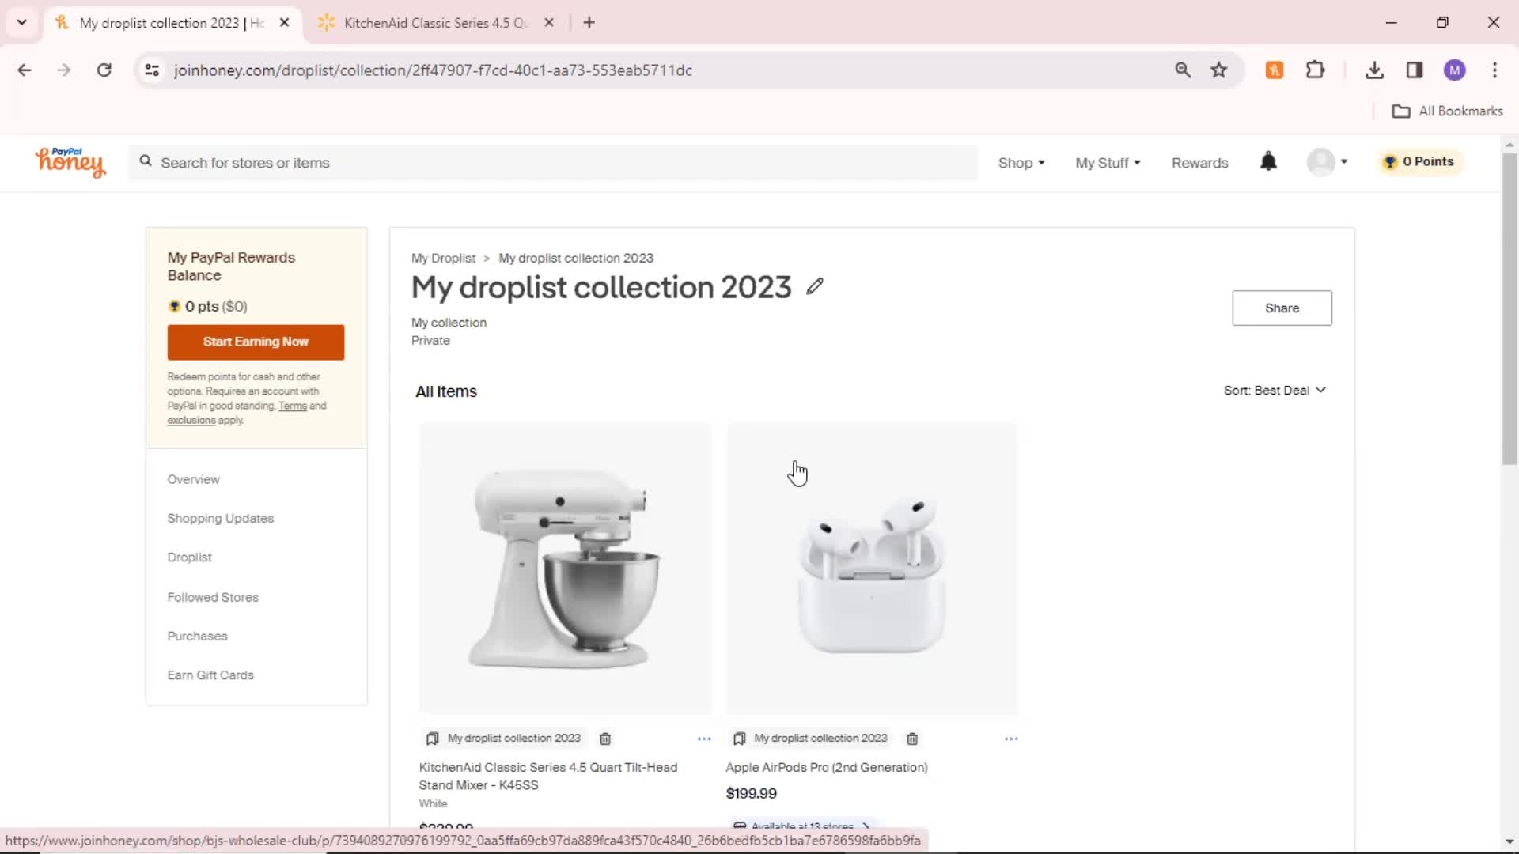The height and width of the screenshot is (854, 1519).
Task: Click the Share button
Action: (x=1282, y=308)
